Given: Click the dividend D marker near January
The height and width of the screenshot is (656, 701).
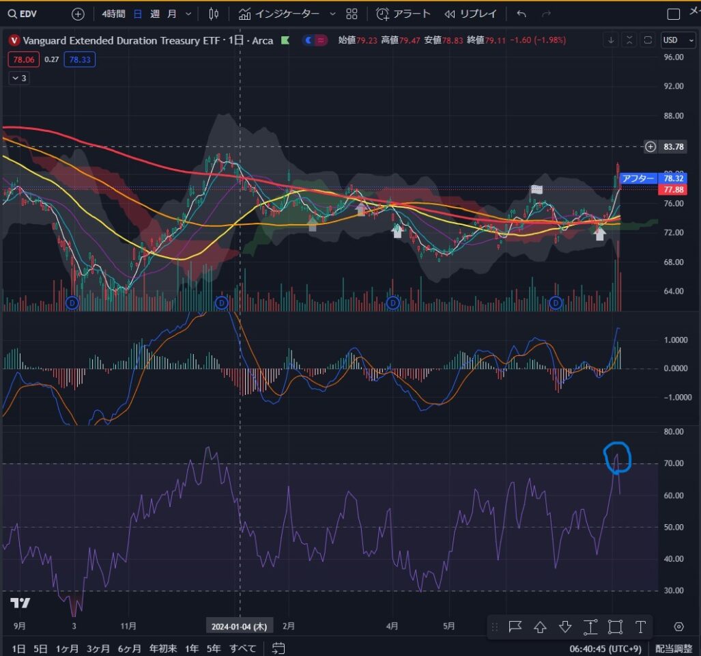Looking at the screenshot, I should click(222, 303).
